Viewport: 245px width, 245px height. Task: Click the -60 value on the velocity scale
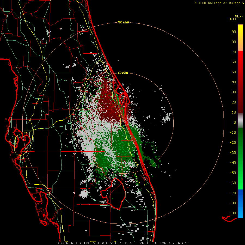(233, 183)
